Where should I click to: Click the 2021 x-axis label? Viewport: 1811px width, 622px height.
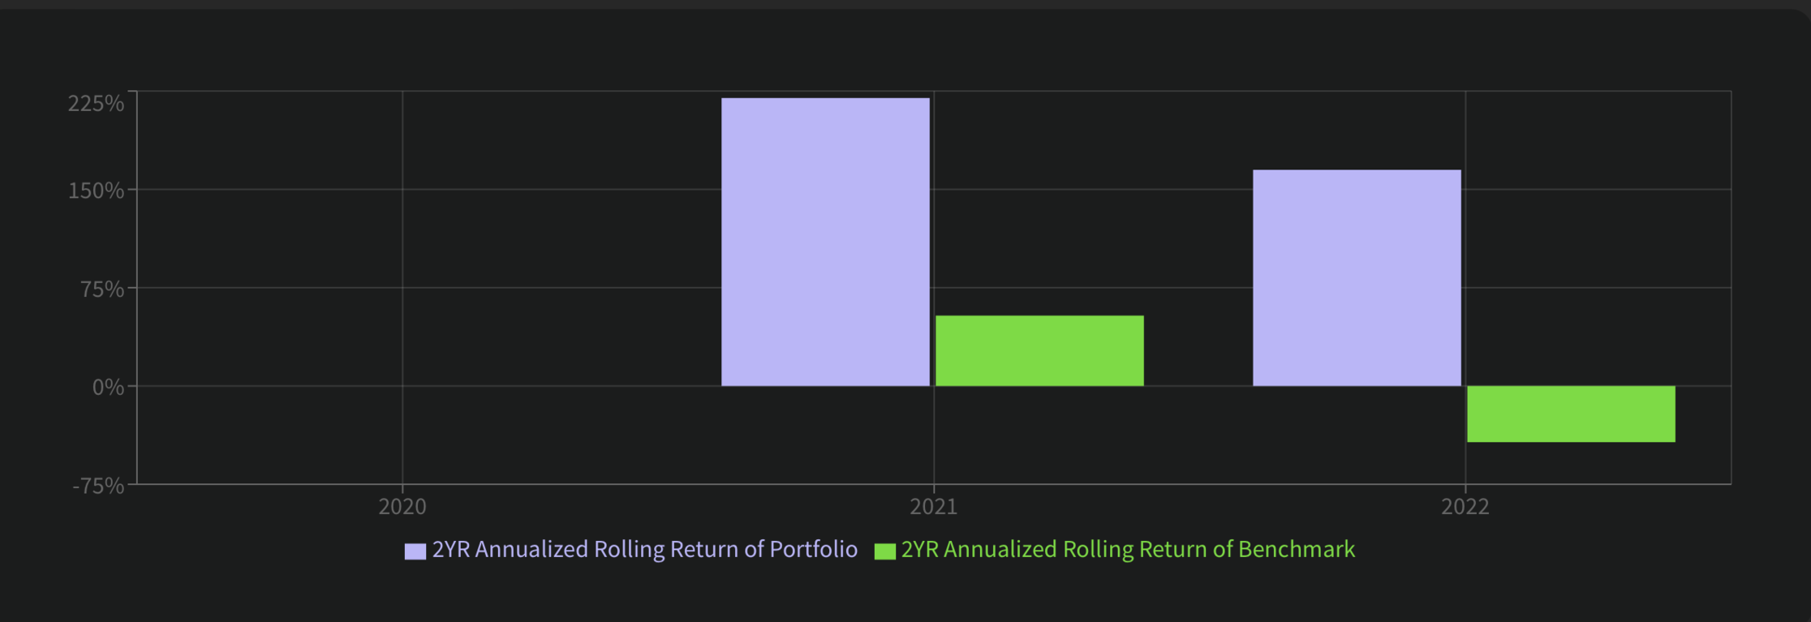934,507
